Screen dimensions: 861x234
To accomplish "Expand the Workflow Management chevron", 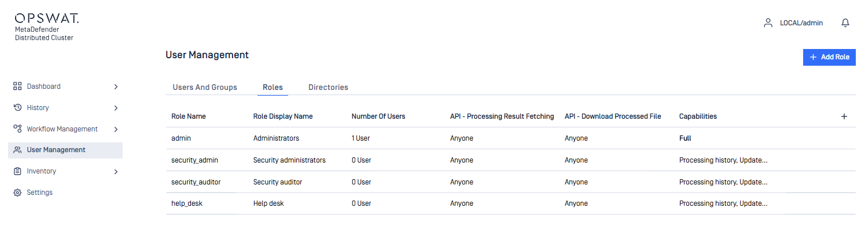I will pyautogui.click(x=116, y=129).
